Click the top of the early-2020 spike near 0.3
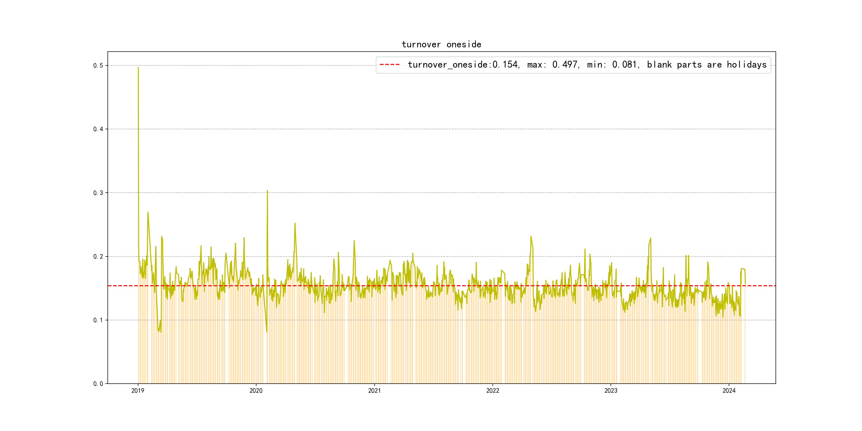 coord(267,191)
